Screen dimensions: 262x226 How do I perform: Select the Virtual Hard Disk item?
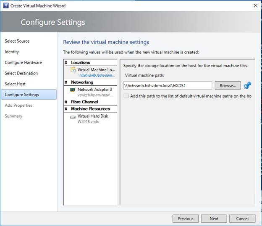click(x=90, y=118)
